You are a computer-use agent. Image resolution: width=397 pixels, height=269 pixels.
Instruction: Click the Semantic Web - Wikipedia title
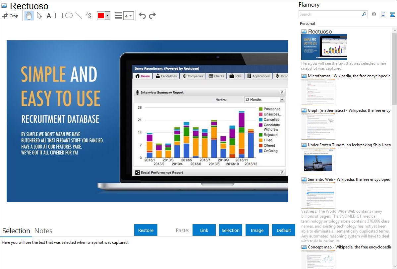(349, 179)
